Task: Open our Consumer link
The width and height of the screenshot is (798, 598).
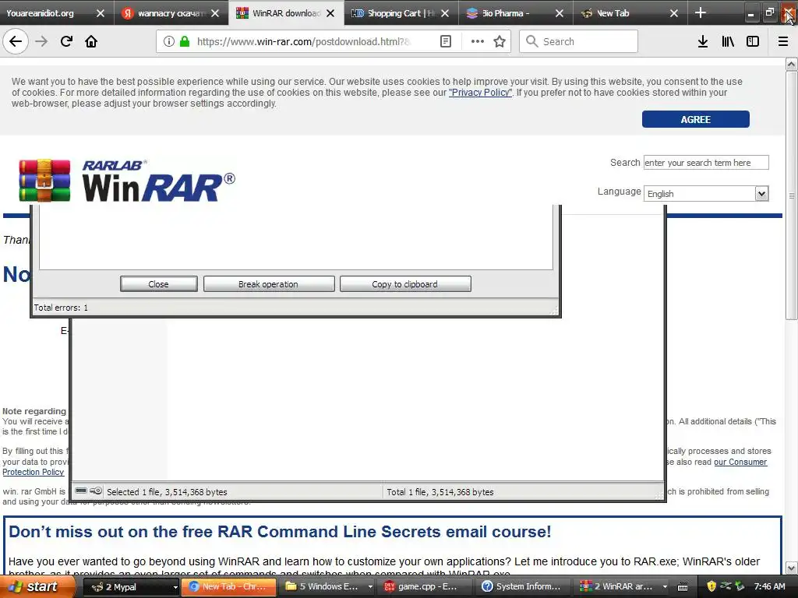Action: pos(740,462)
